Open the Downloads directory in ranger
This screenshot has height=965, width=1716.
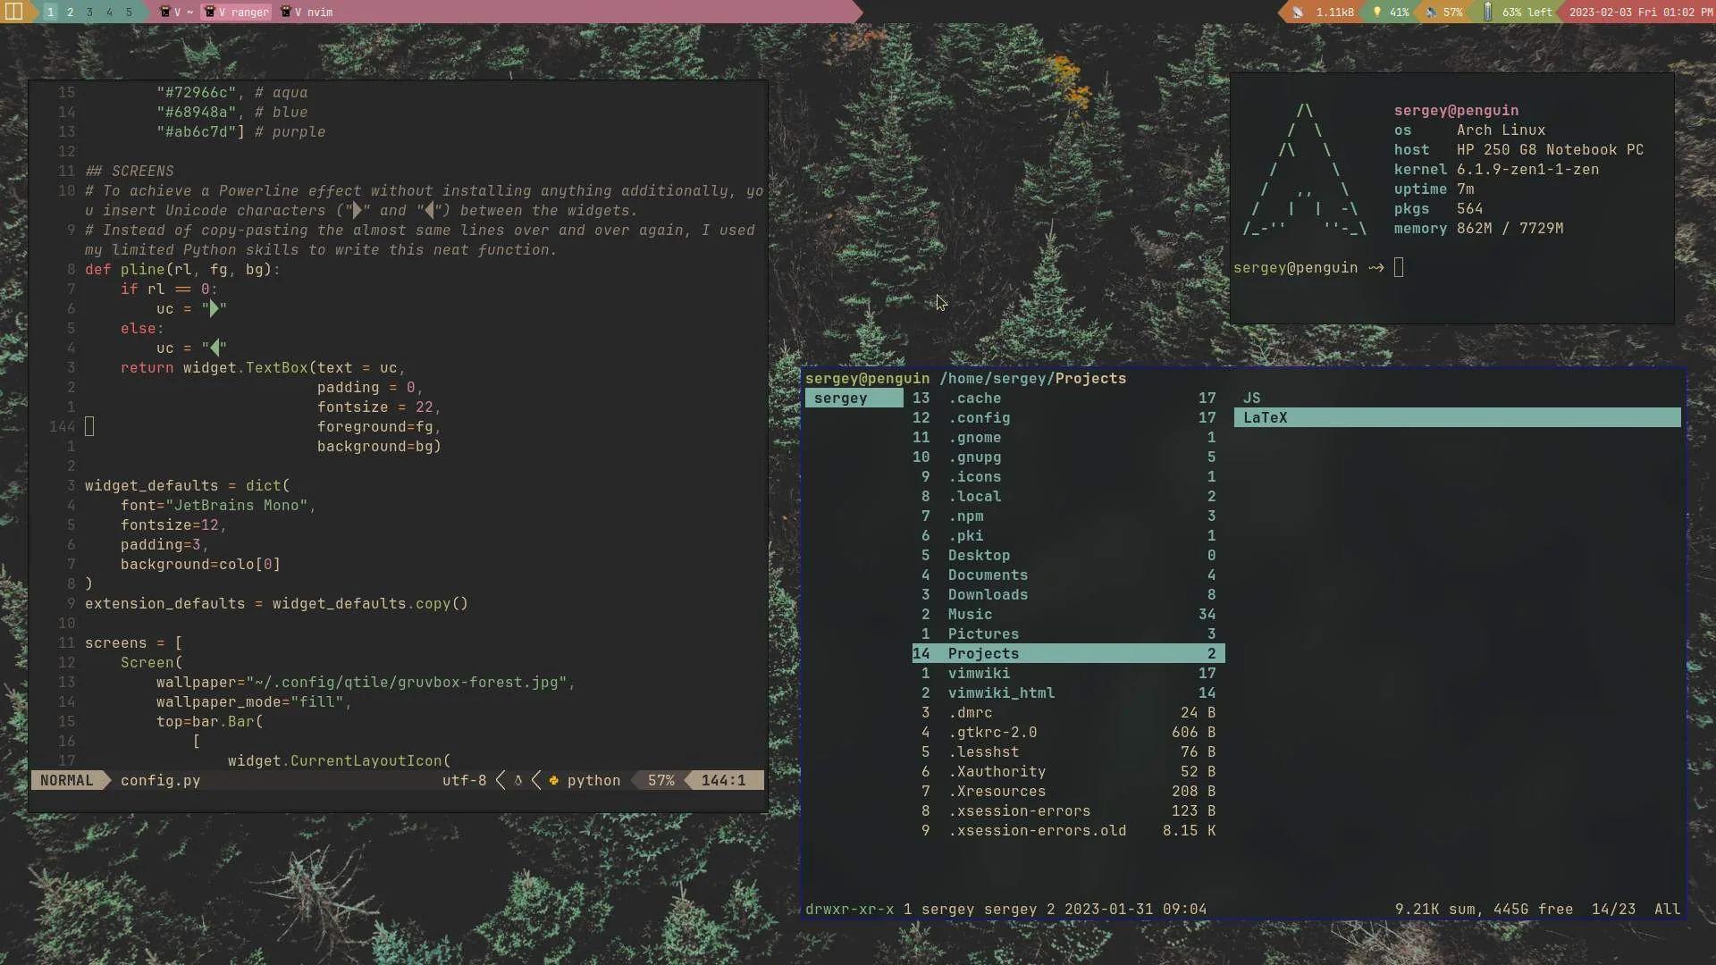(x=987, y=595)
